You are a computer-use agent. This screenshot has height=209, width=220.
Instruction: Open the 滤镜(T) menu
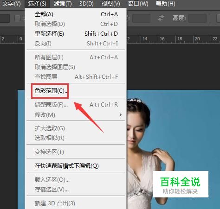click(63, 3)
